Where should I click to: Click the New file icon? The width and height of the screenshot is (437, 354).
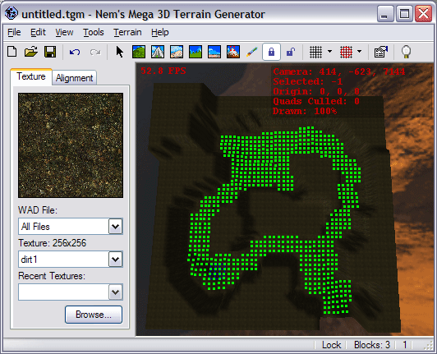click(12, 52)
